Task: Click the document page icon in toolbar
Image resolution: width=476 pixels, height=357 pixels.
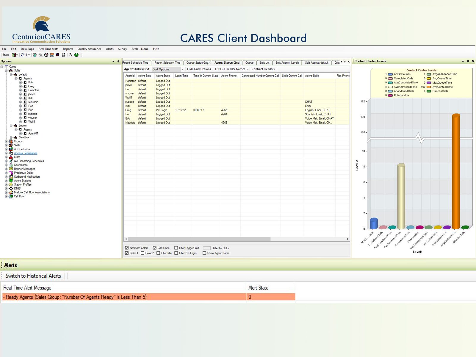Action: click(63, 55)
